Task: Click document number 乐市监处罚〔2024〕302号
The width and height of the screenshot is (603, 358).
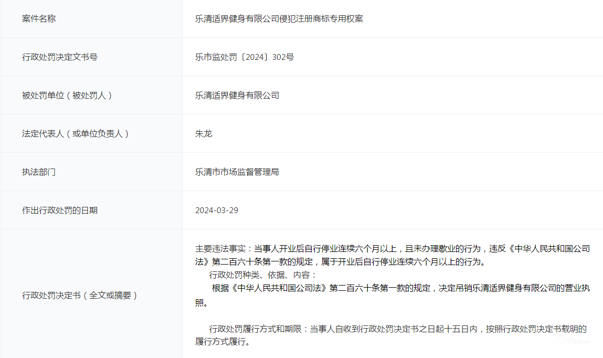Action: pos(244,57)
